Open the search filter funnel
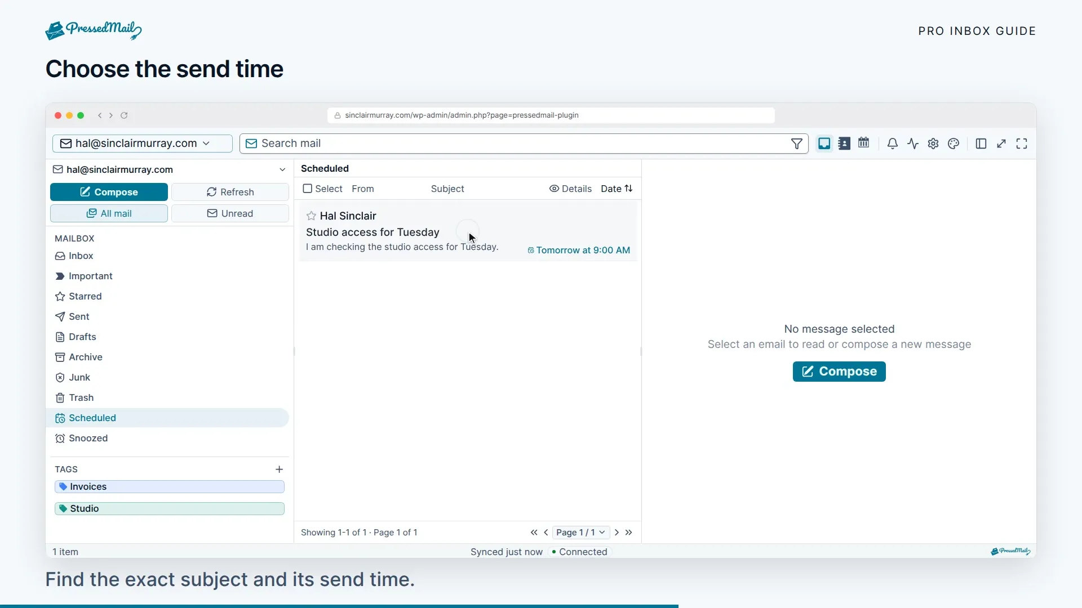1082x608 pixels. (797, 144)
